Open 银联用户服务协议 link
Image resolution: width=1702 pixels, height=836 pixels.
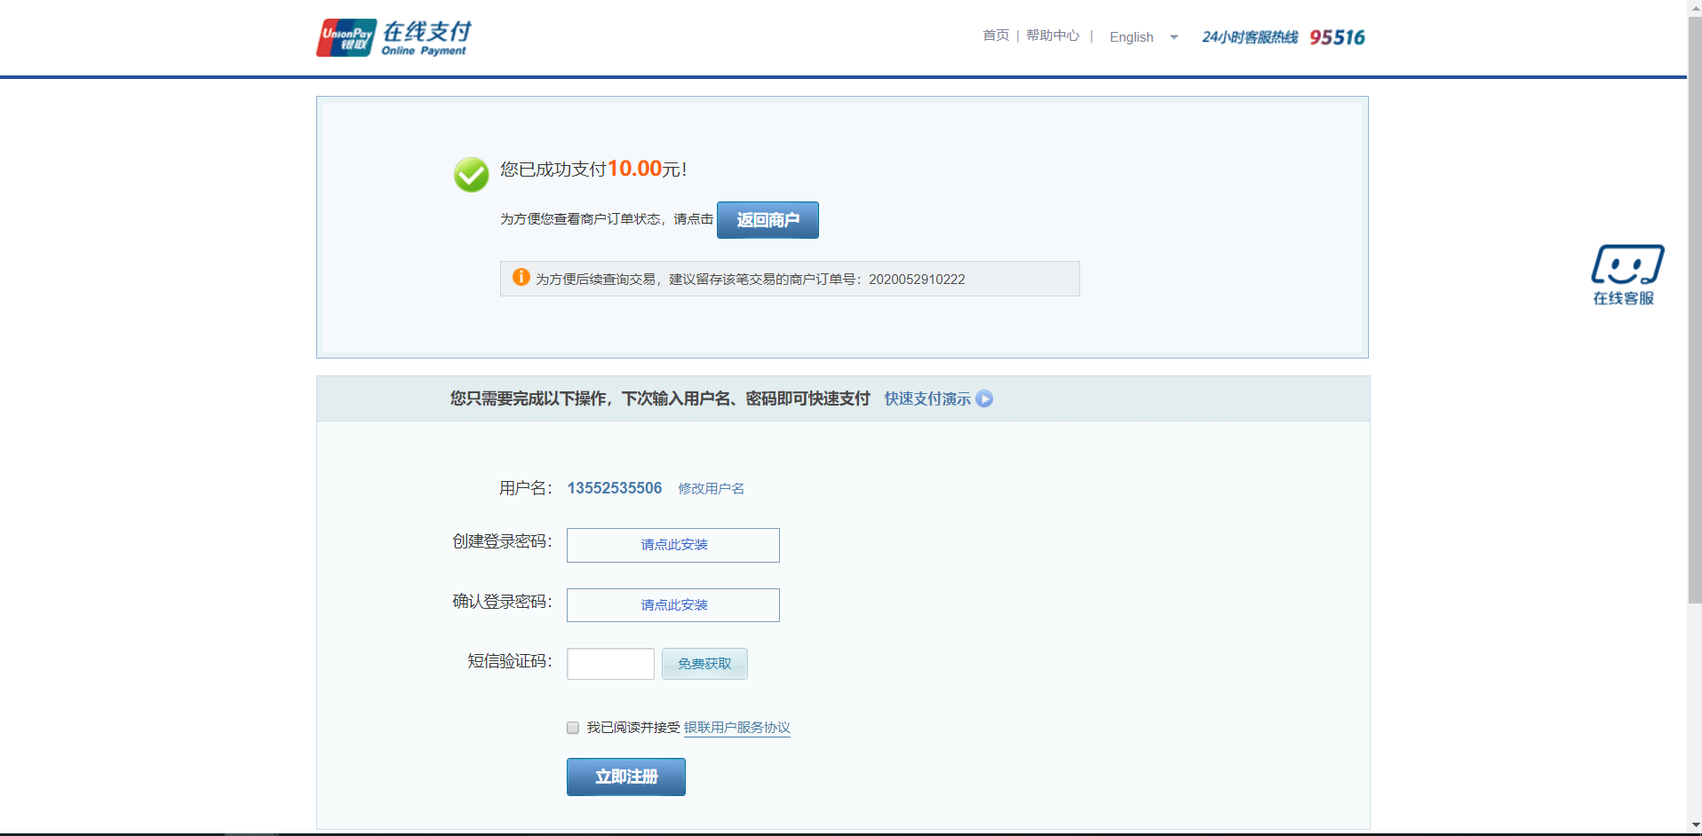click(x=737, y=728)
